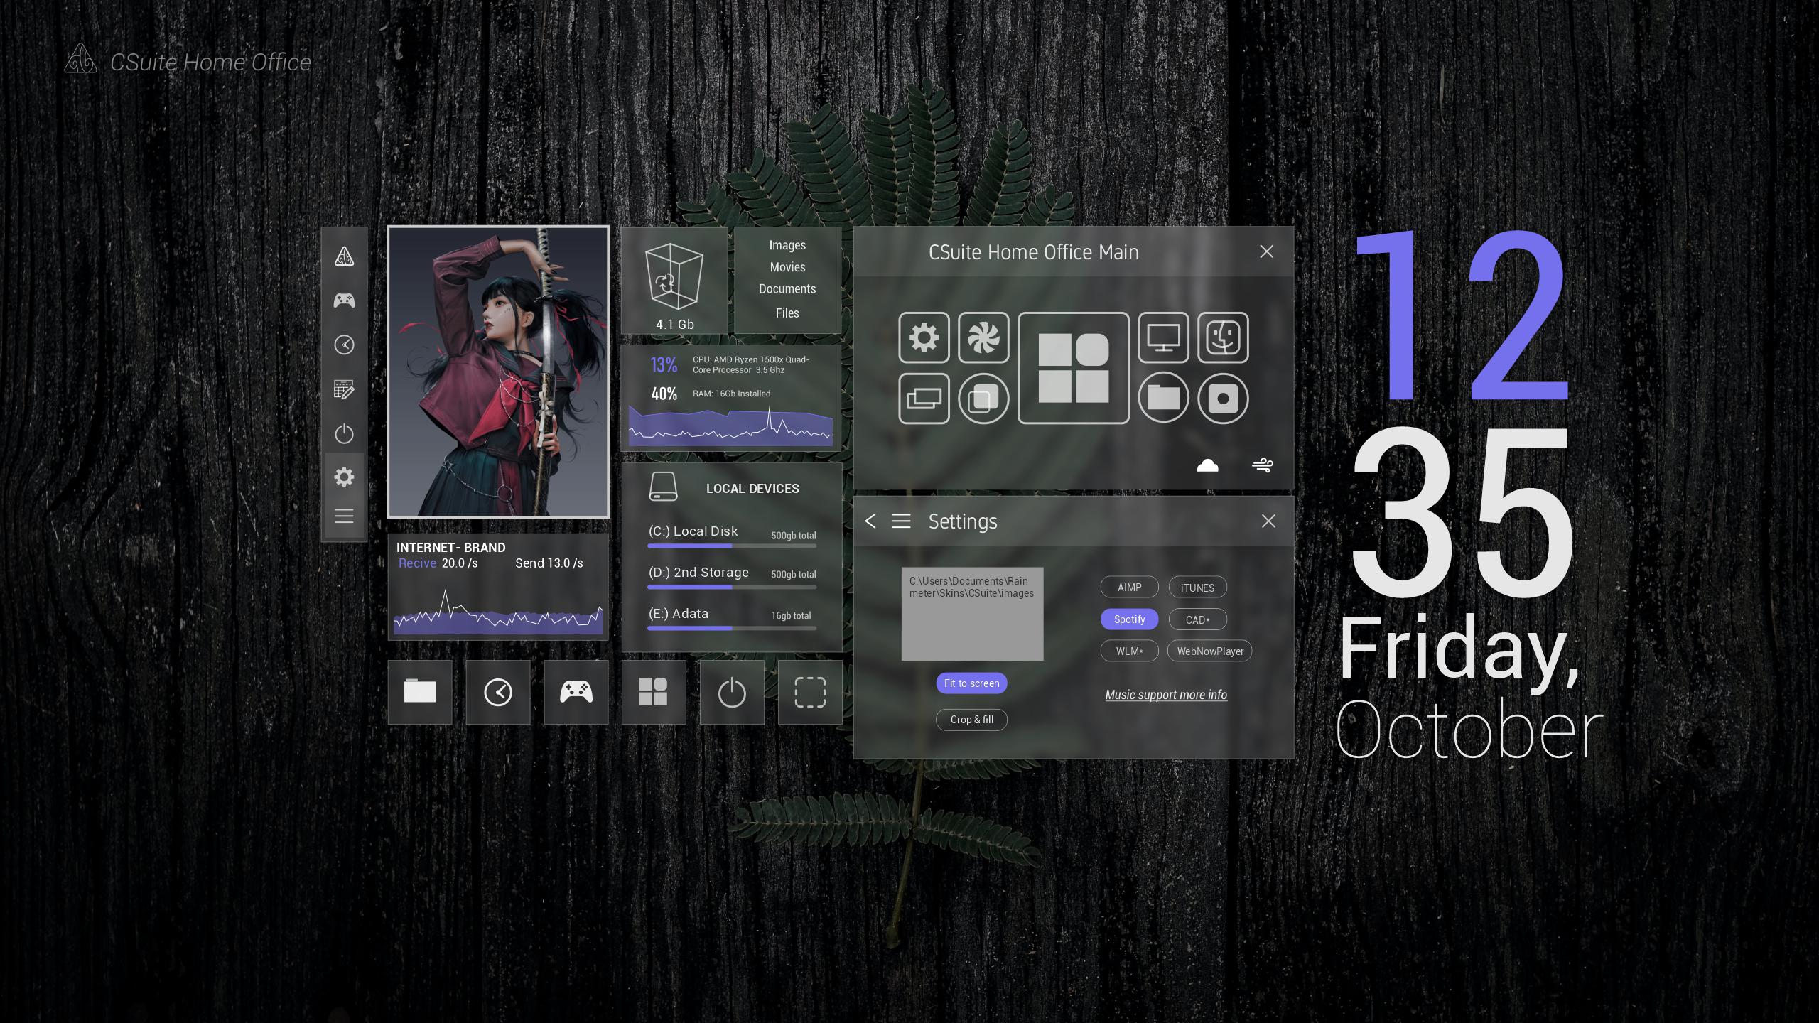This screenshot has width=1819, height=1023.
Task: Click the power icon in the sidebar
Action: click(344, 433)
